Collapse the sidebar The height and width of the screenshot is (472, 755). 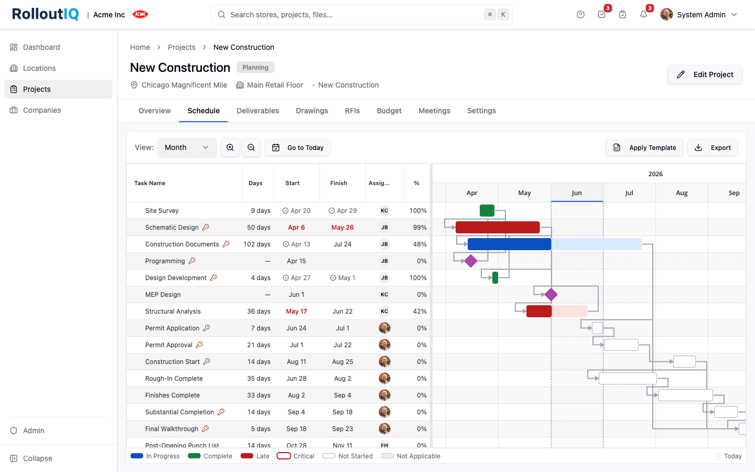31,458
